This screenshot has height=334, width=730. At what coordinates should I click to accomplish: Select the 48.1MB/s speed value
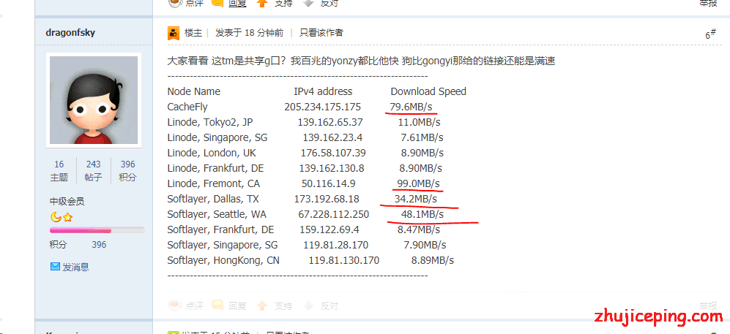422,214
